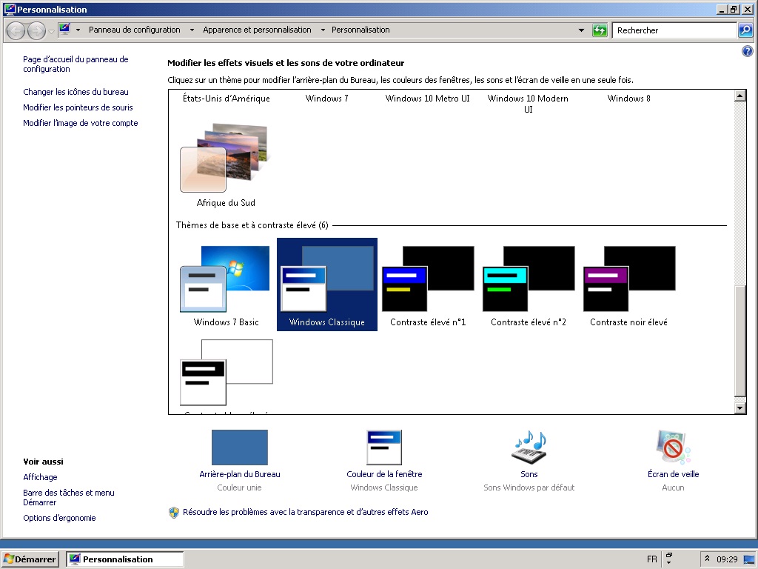Expand dropdown before Panneau de configuration

click(78, 30)
